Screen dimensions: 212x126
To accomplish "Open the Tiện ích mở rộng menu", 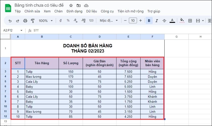I will [130, 11].
